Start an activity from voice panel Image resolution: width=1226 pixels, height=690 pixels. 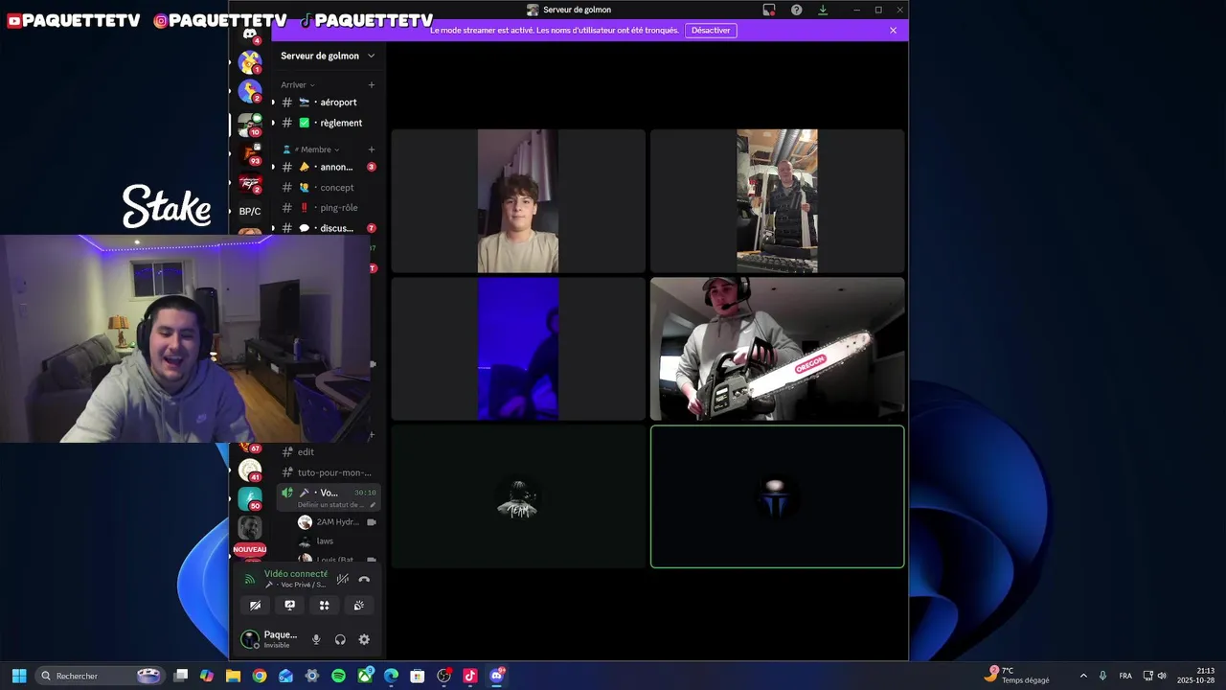pyautogui.click(x=324, y=606)
